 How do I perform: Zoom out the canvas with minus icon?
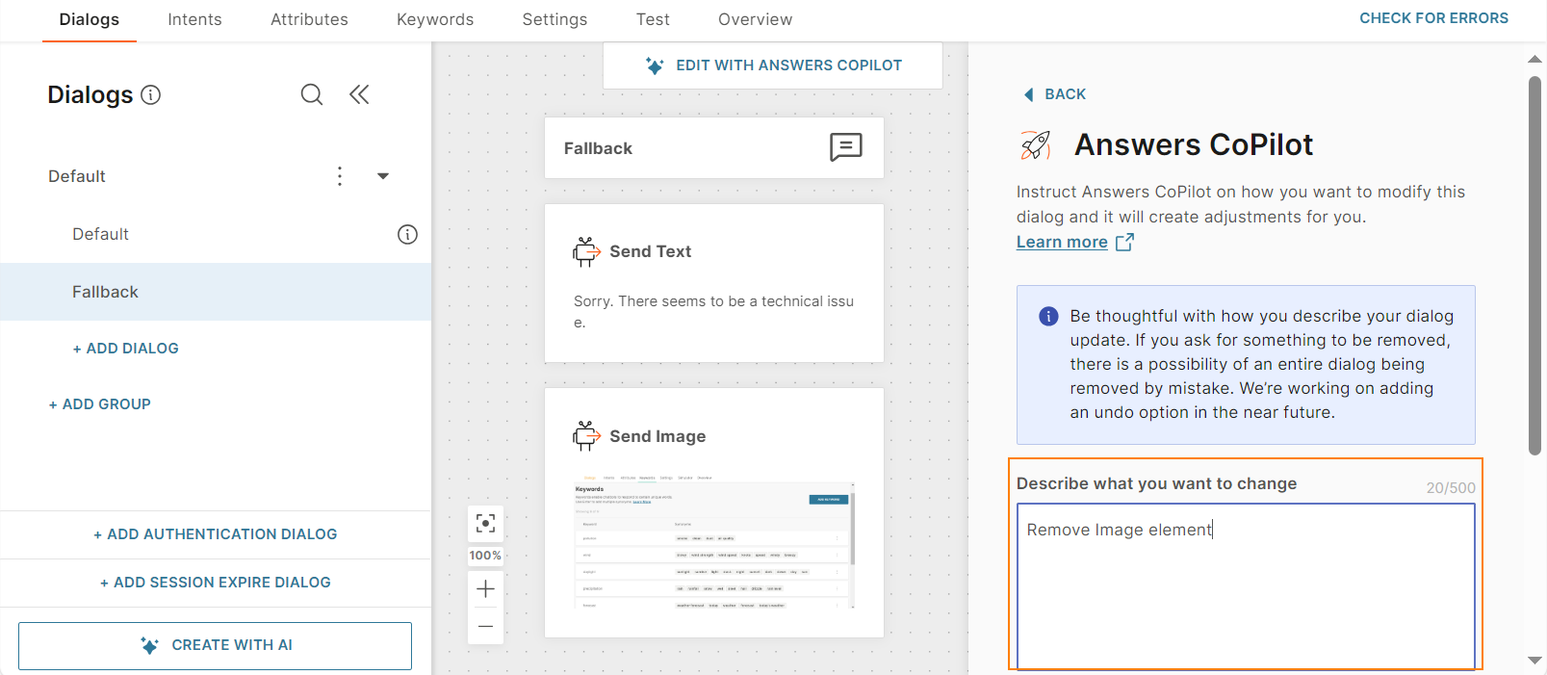485,627
